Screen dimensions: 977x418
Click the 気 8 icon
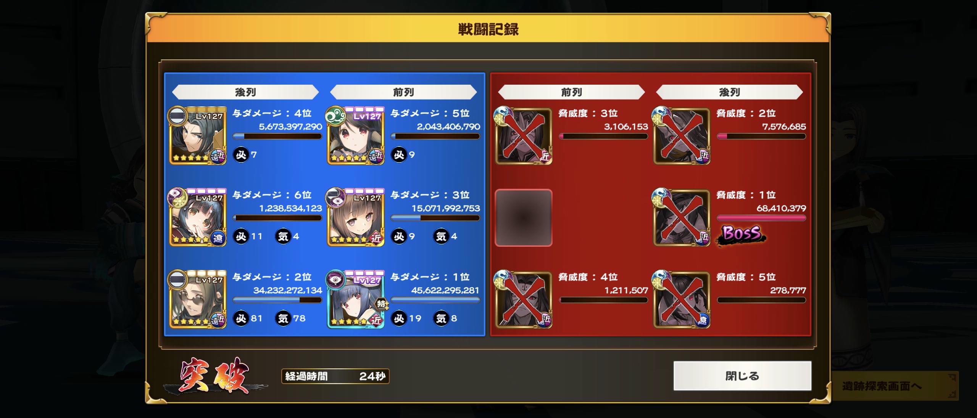click(x=441, y=318)
